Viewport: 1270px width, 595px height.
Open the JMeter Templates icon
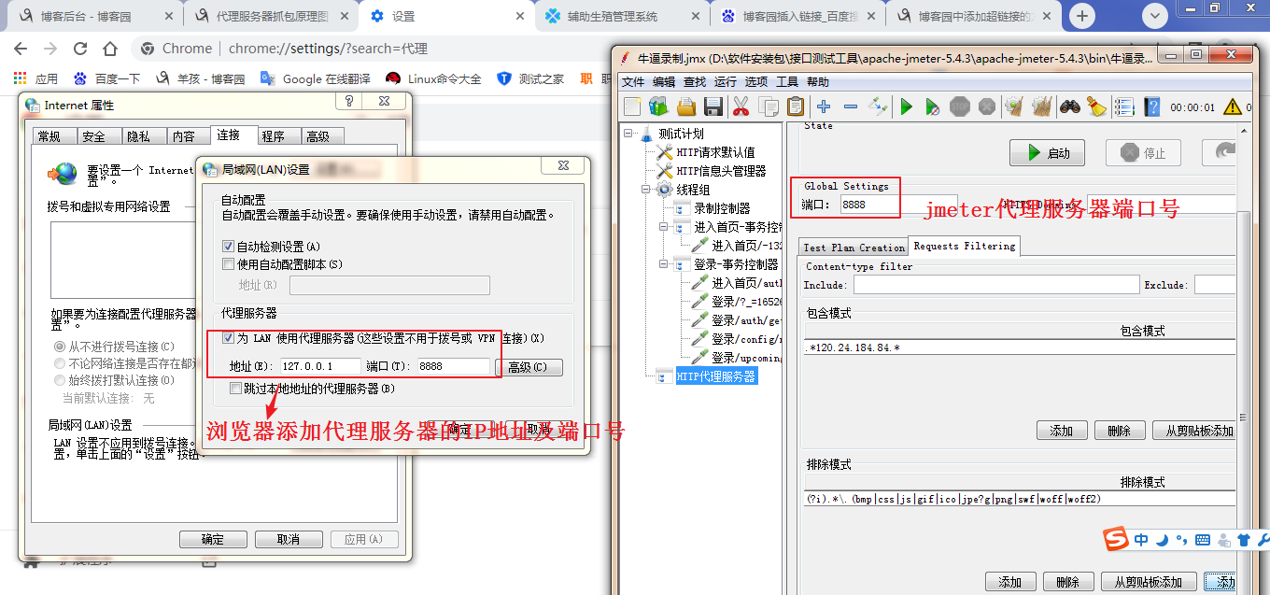click(659, 106)
